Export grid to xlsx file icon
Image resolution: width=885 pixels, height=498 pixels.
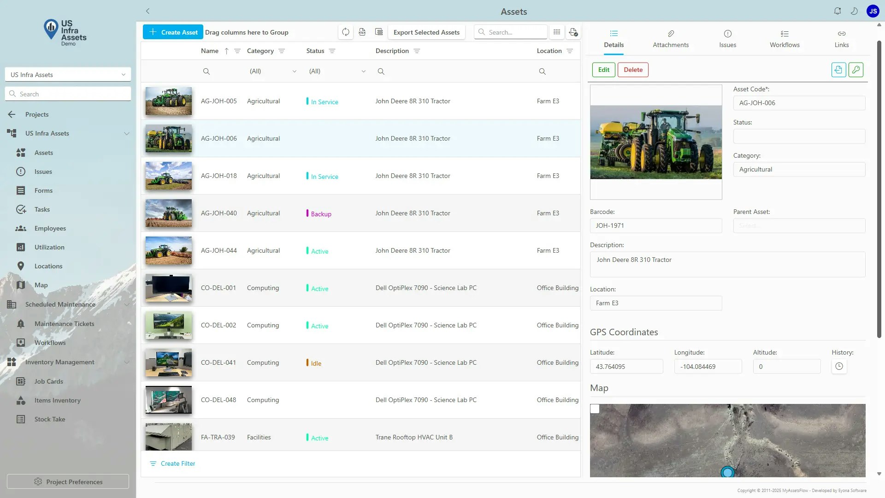pos(362,32)
